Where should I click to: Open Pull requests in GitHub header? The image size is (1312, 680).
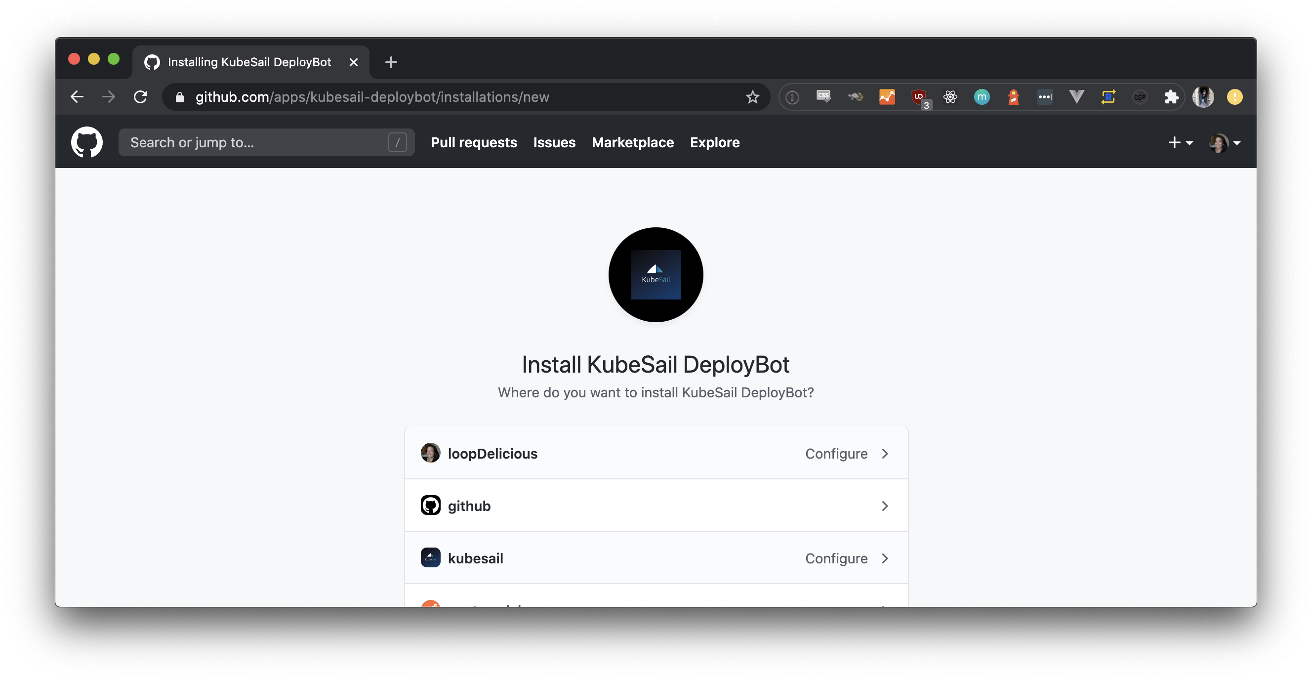point(474,142)
